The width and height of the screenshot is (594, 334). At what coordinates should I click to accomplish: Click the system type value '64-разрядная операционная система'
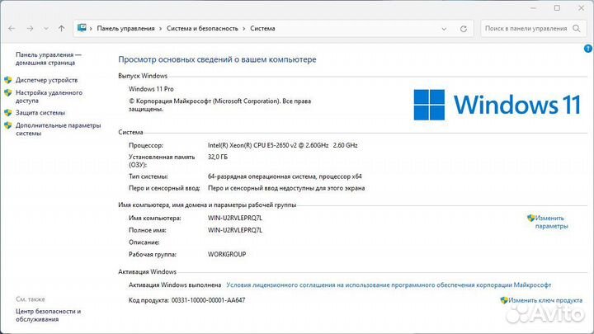285,176
